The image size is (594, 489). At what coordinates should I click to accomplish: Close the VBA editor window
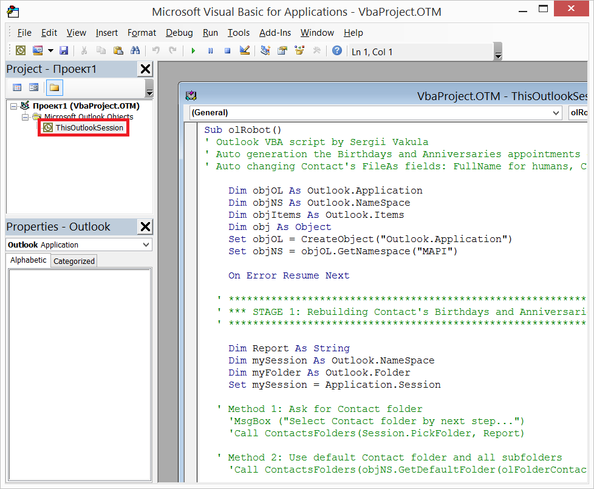tap(571, 8)
